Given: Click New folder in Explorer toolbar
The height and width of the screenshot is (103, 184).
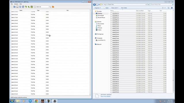Looking at the screenshot, I should pos(124,8).
